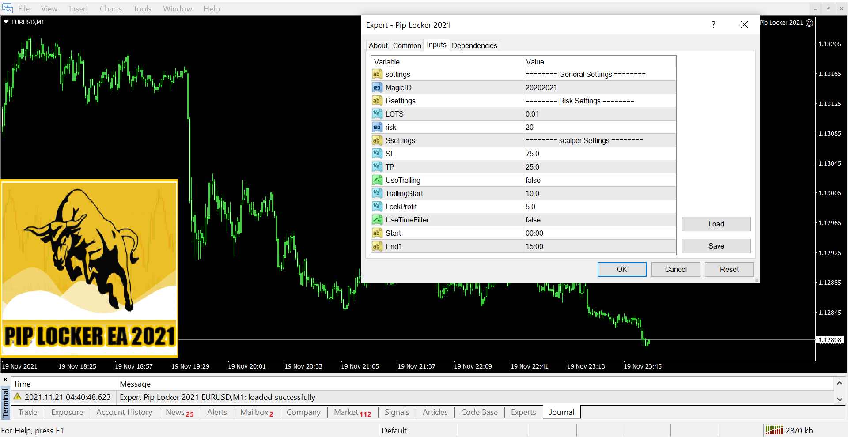
Task: Edit the TrallingStart value 10.0
Action: point(599,193)
